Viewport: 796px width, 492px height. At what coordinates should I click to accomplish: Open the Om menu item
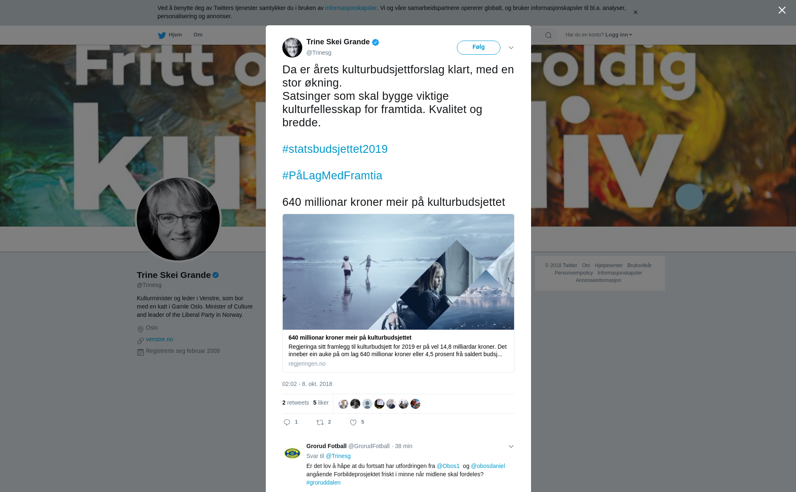pos(198,35)
